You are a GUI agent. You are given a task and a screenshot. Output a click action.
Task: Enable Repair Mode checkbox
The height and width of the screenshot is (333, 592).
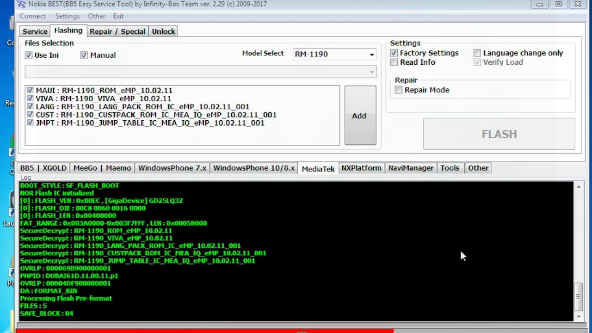399,90
